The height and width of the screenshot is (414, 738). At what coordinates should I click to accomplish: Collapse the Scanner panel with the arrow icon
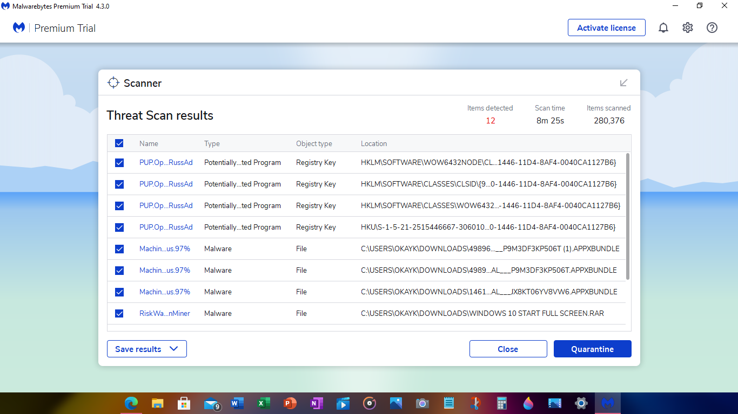(624, 83)
